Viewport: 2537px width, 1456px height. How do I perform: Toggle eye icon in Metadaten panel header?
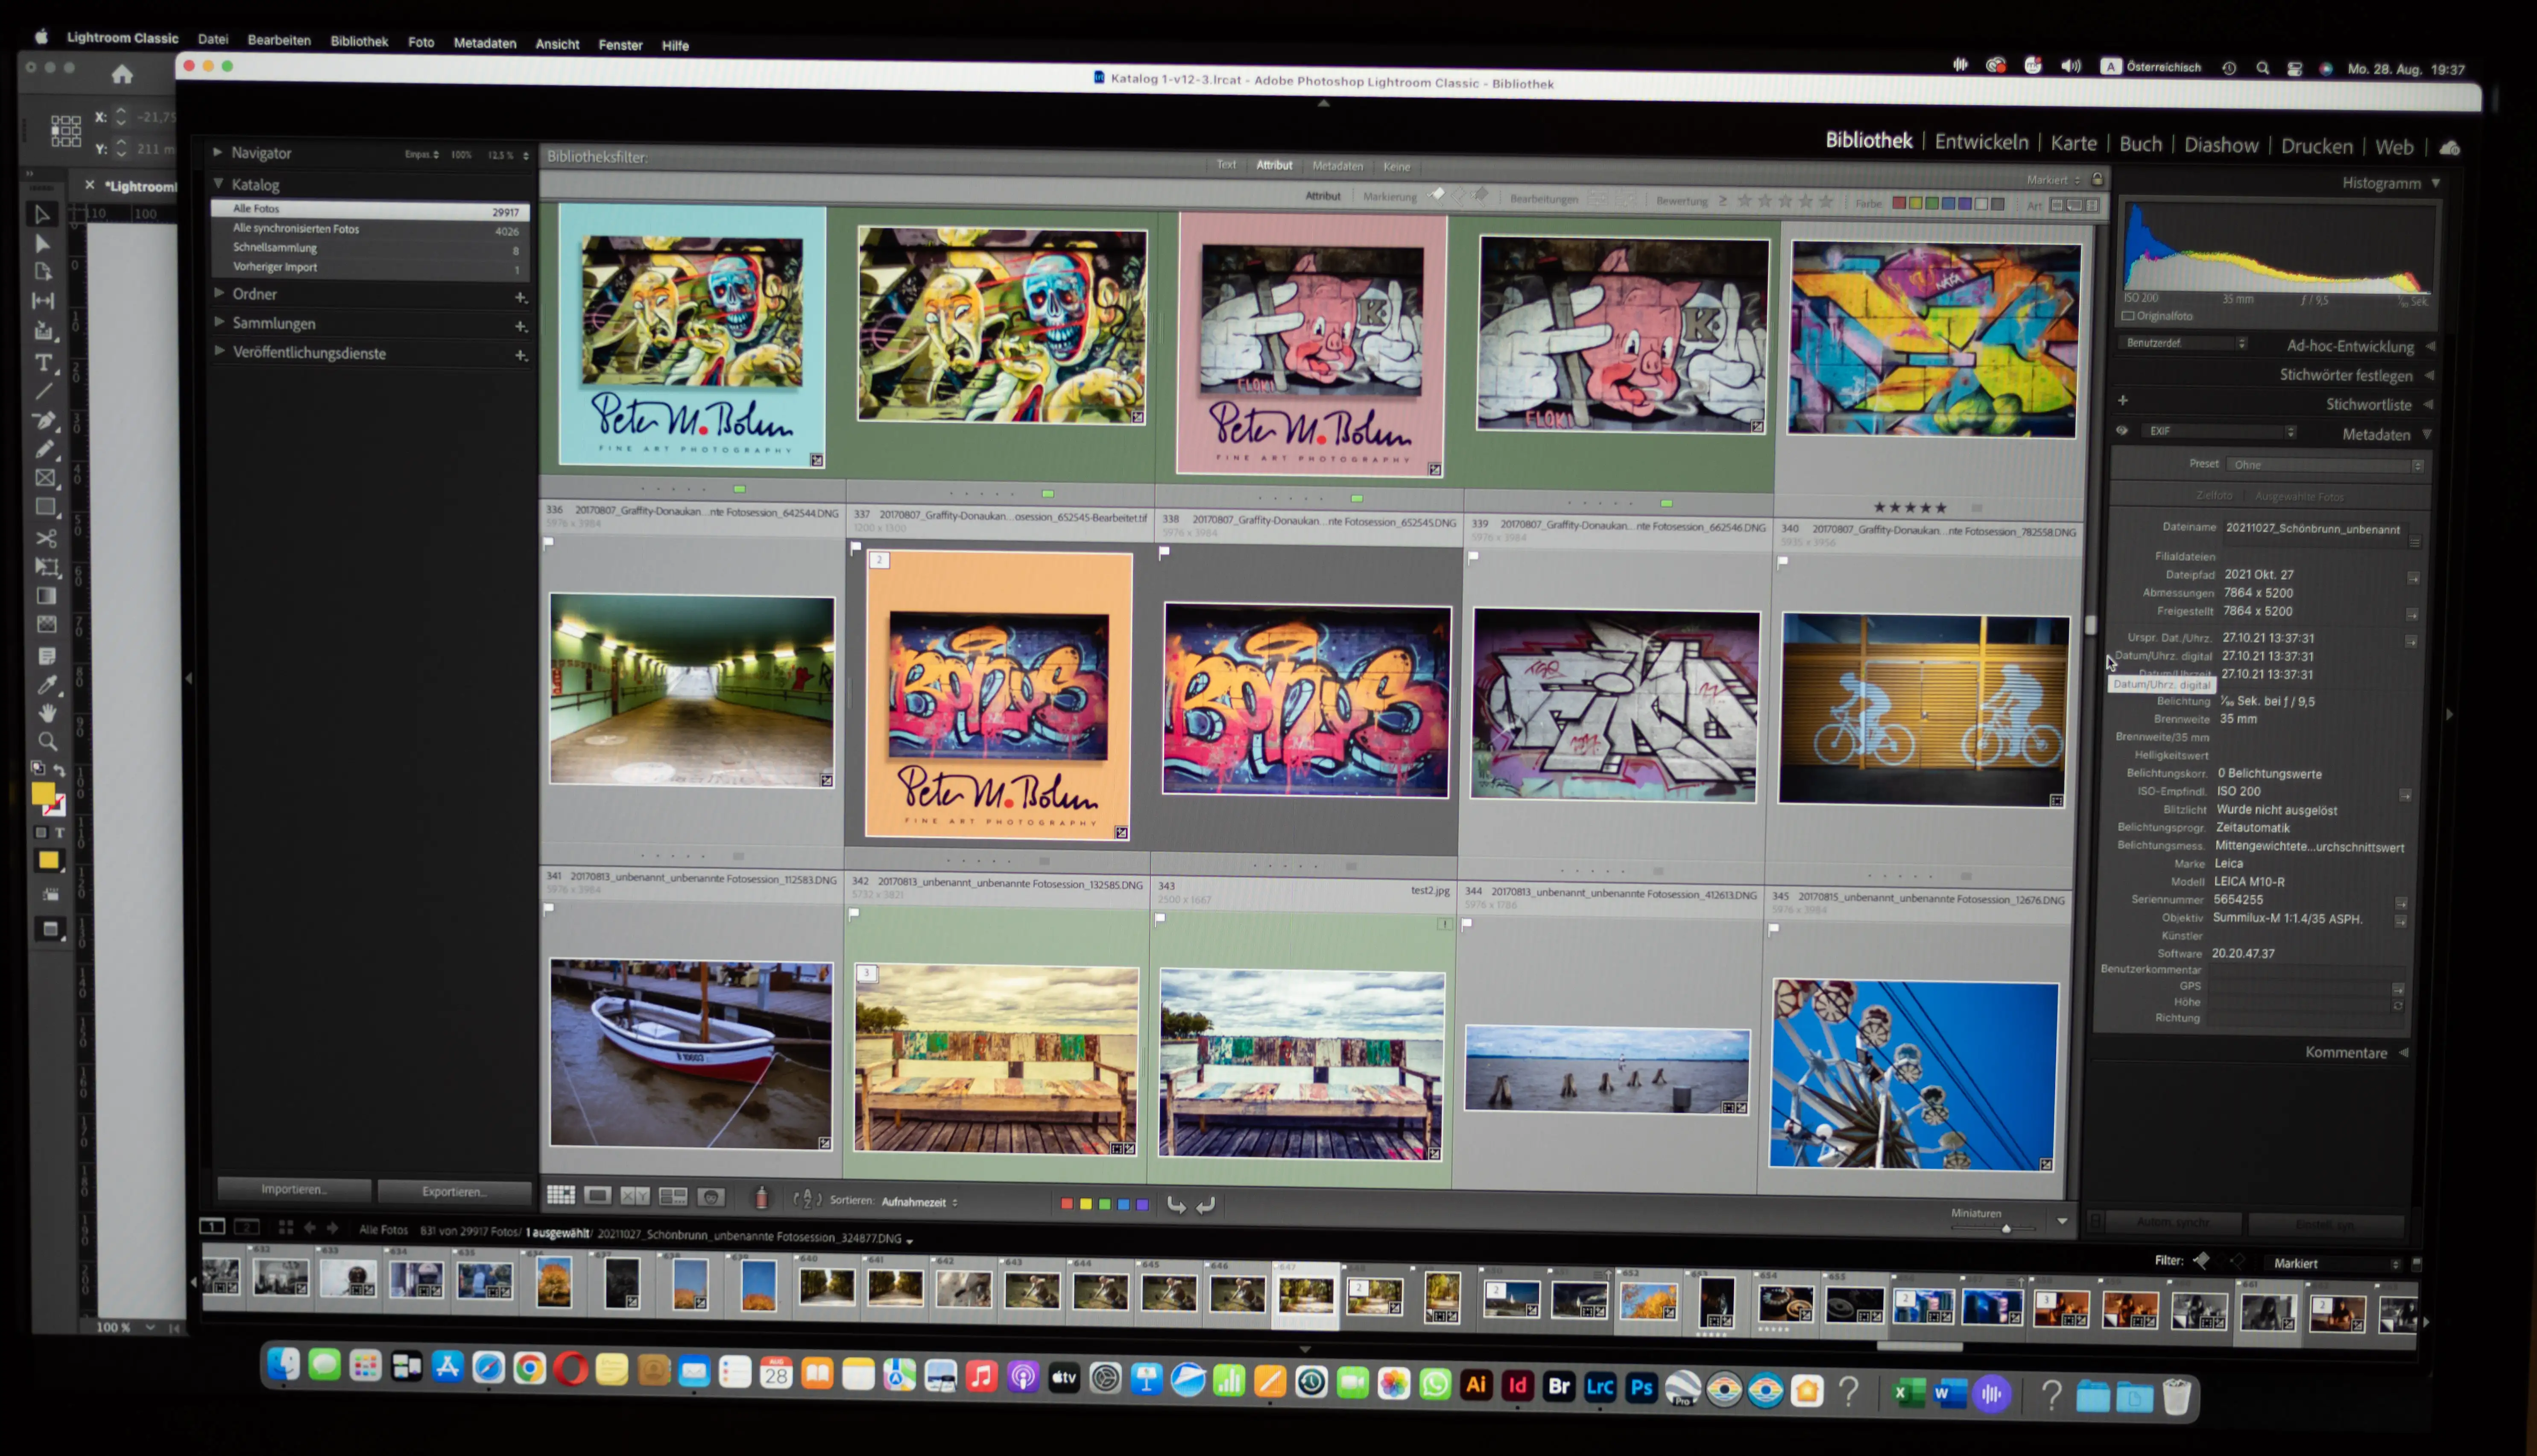(2122, 431)
